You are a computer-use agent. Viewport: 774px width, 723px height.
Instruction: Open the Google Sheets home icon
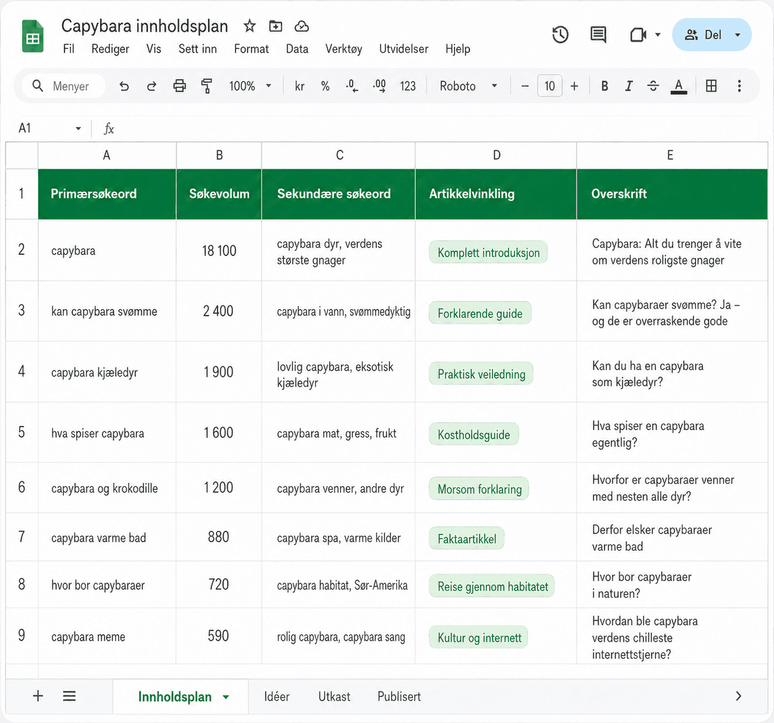(x=33, y=36)
